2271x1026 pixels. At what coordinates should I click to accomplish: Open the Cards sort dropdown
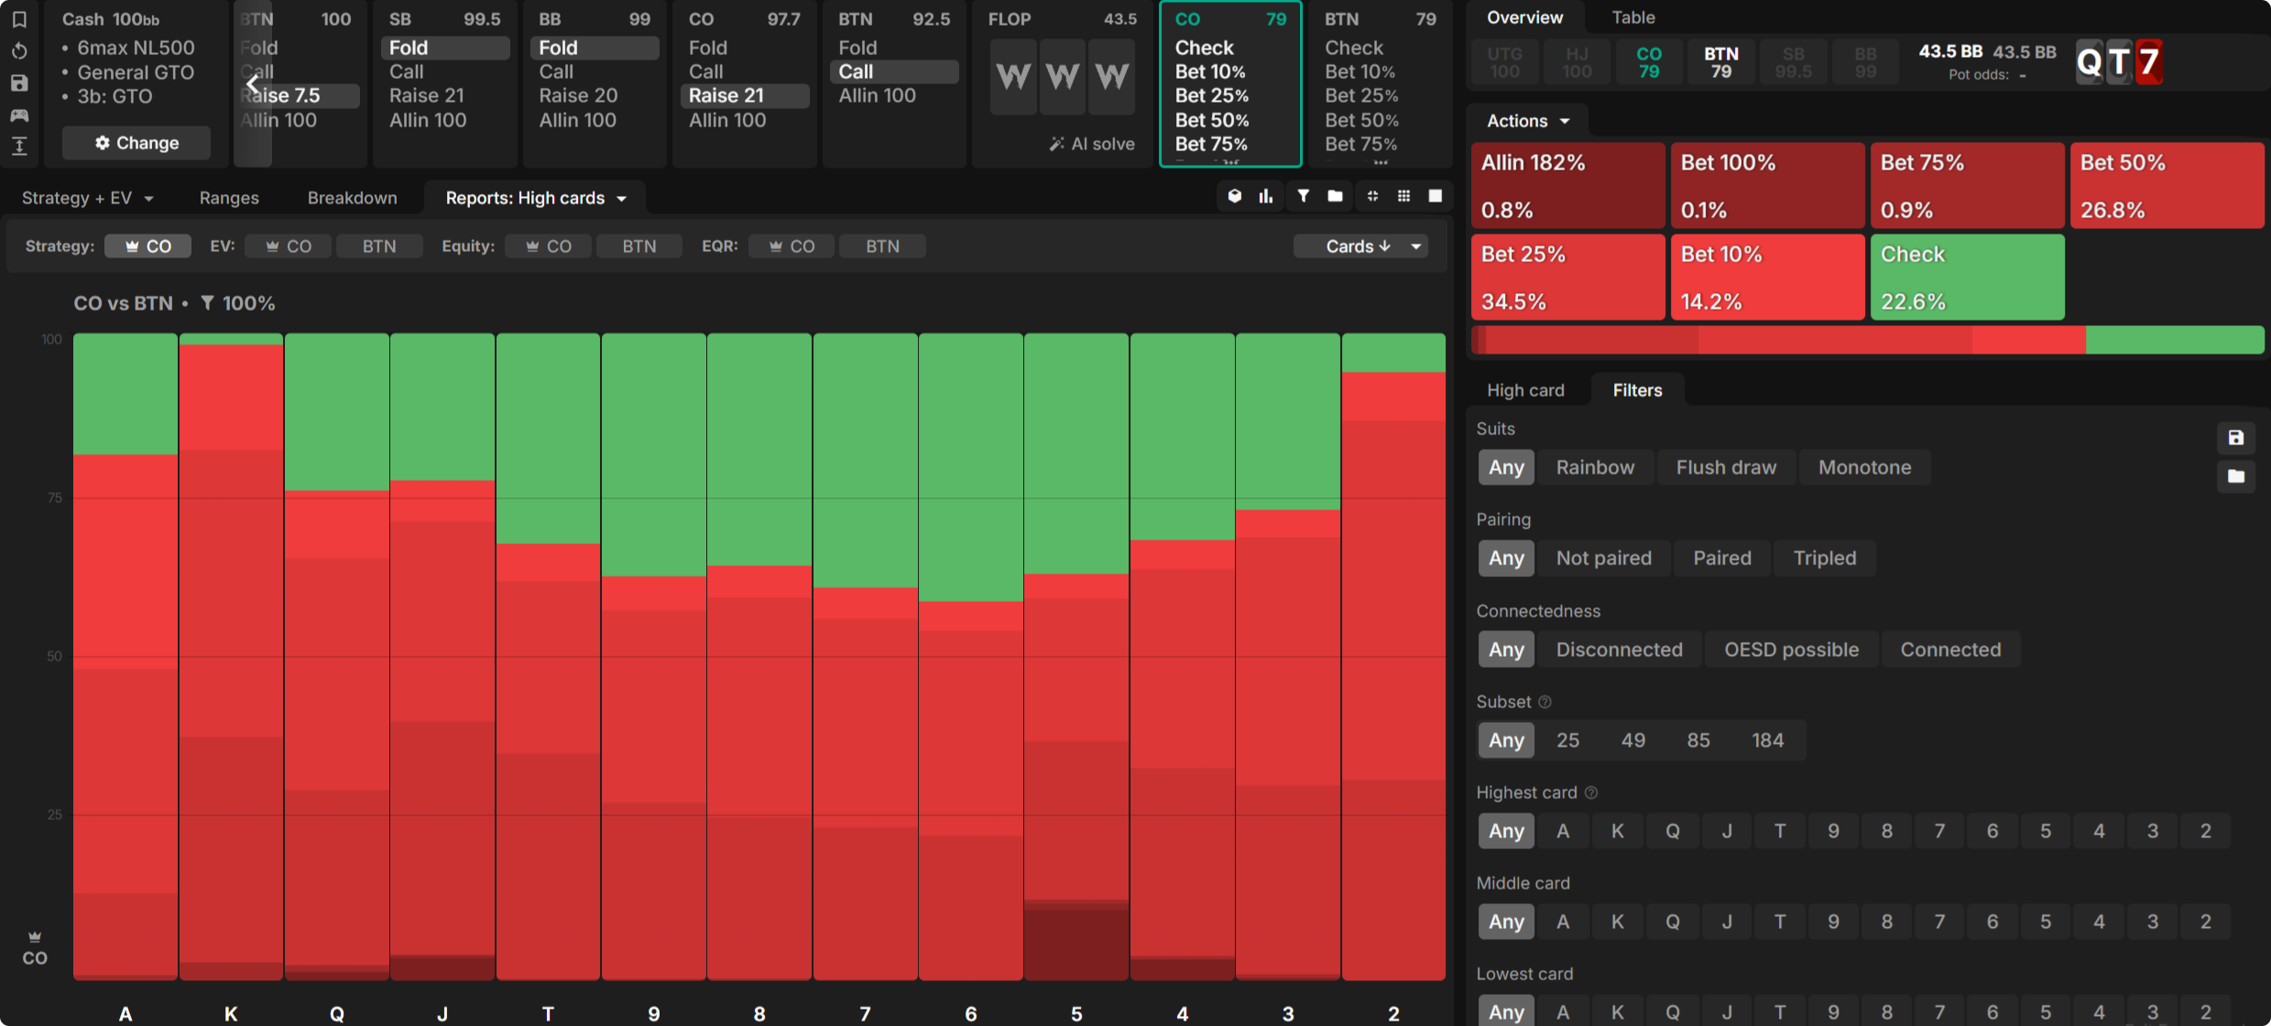point(1362,246)
